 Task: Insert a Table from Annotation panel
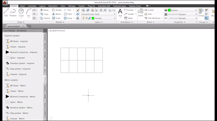click(x=129, y=18)
